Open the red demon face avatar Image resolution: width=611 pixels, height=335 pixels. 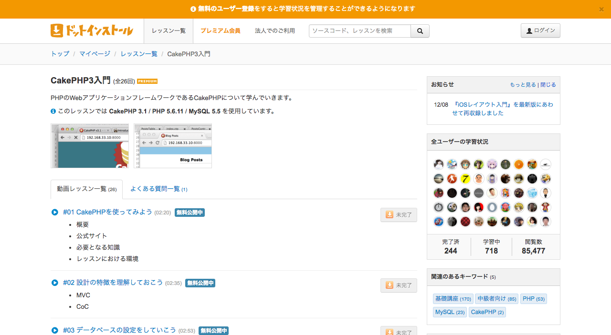click(506, 207)
